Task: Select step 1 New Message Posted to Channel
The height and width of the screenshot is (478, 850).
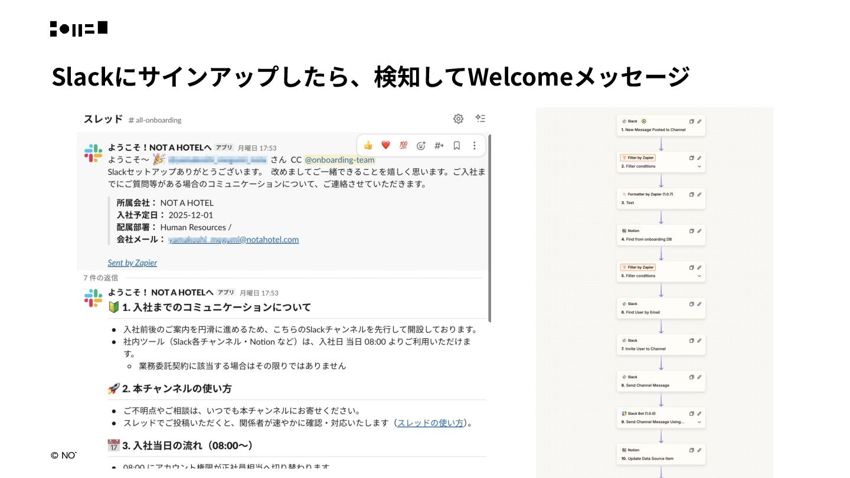Action: tap(653, 130)
